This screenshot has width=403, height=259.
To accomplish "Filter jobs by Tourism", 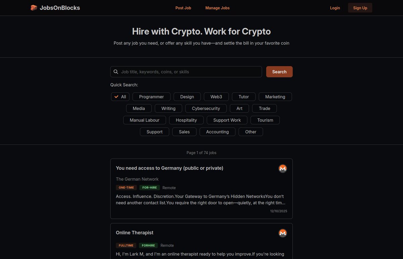I will pyautogui.click(x=265, y=120).
